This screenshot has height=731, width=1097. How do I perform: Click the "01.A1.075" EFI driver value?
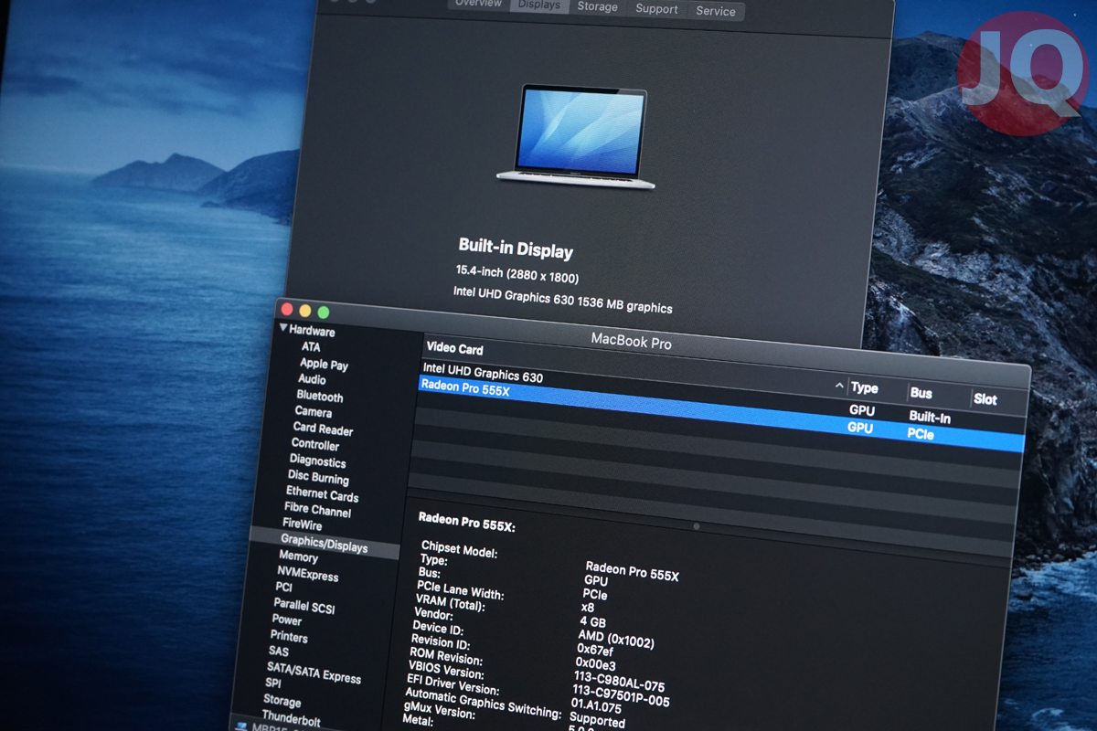point(596,705)
